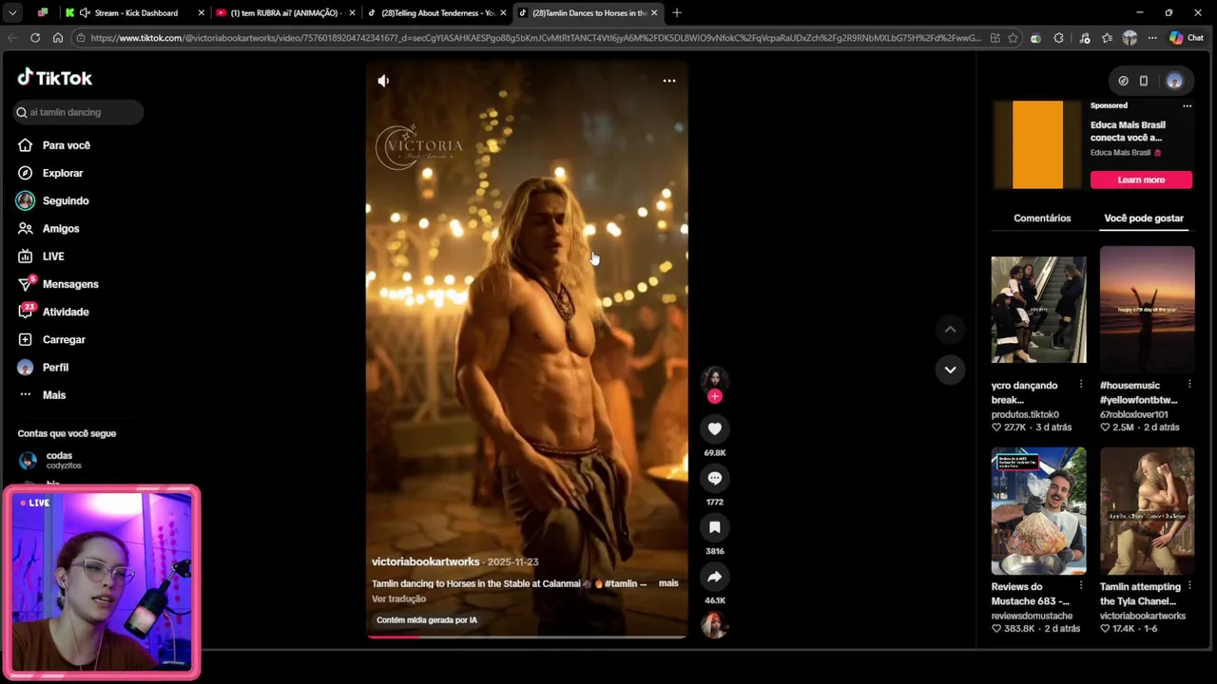
Task: Open the video three-dot options menu
Action: [669, 81]
